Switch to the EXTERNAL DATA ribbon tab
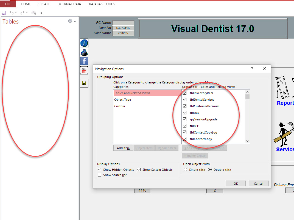 tap(69, 4)
